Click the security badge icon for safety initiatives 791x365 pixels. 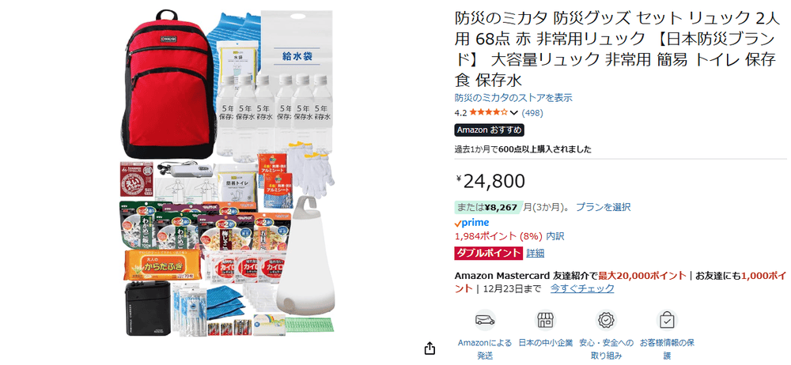click(x=606, y=320)
